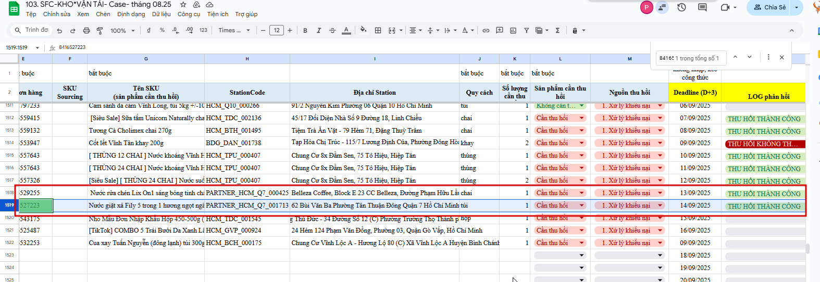Insert a chart
The width and height of the screenshot is (820, 282).
point(513,30)
